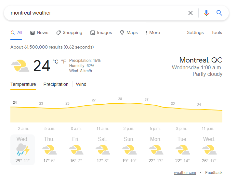
Task: Select Thursday partly cloudy forecast icon
Action: 49,150
